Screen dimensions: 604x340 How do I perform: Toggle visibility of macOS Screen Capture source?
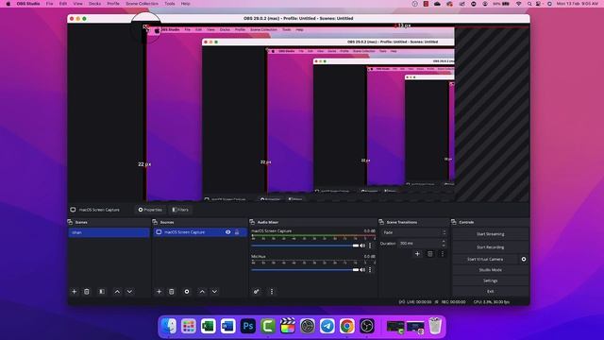pyautogui.click(x=228, y=232)
